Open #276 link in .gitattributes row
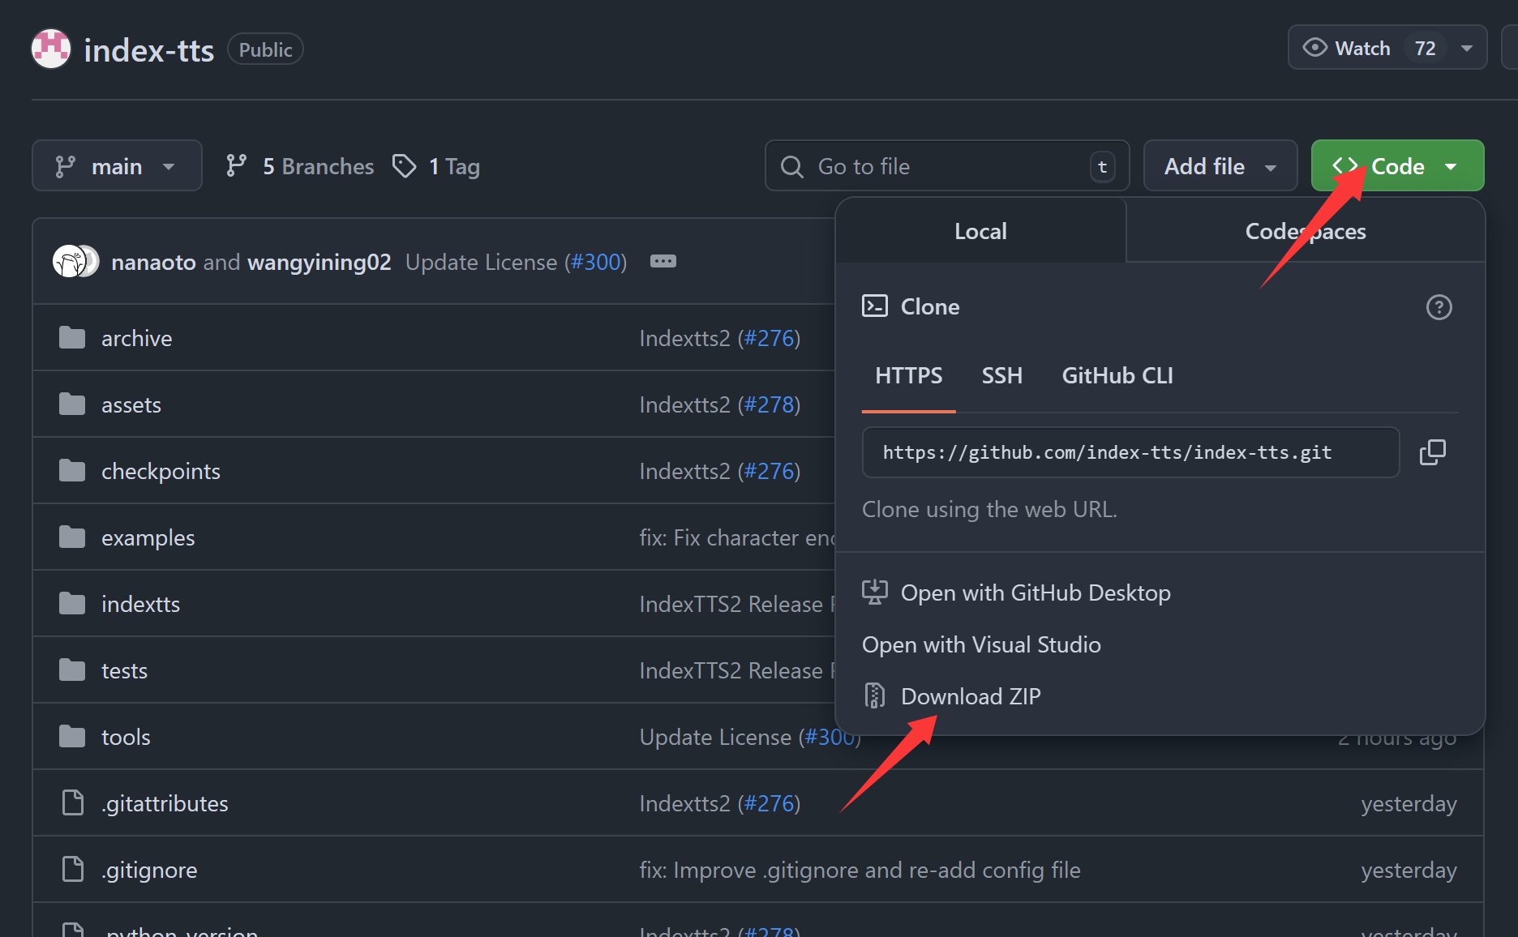The width and height of the screenshot is (1518, 937). (x=770, y=803)
